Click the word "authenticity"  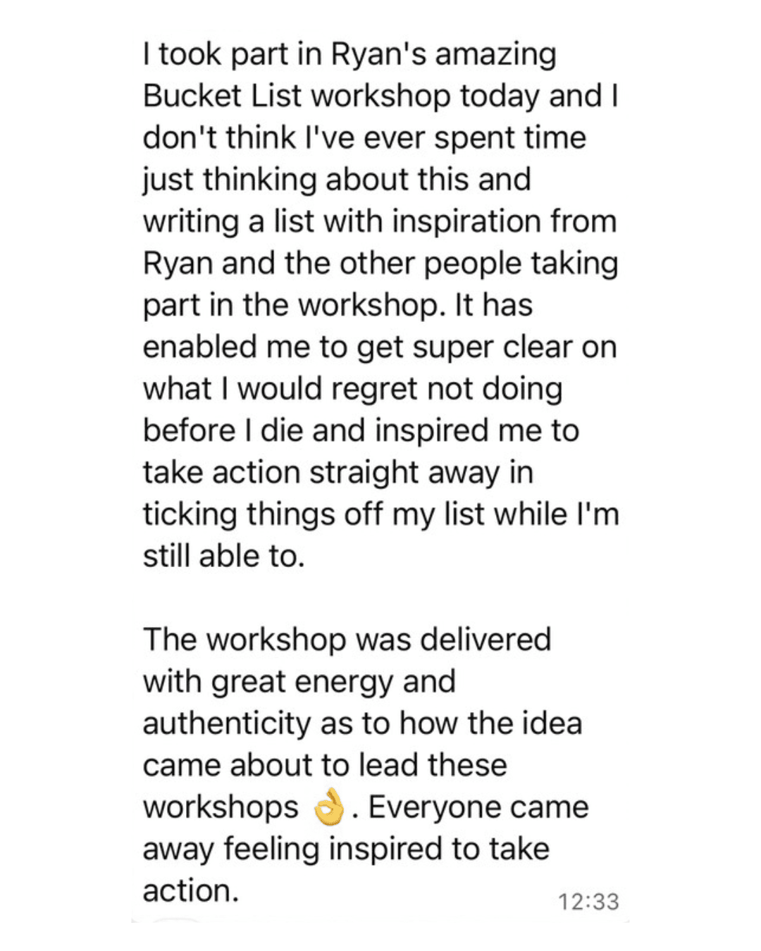pyautogui.click(x=226, y=724)
